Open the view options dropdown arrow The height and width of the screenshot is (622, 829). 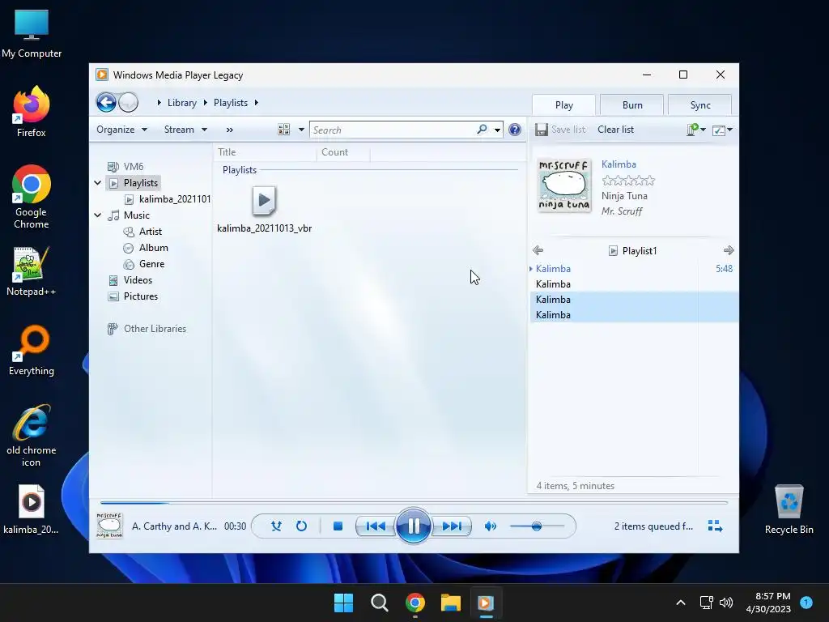click(x=301, y=130)
